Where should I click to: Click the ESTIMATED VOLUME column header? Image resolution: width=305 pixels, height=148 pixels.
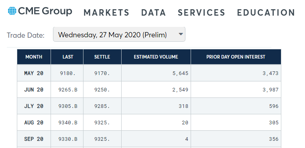[x=156, y=57]
